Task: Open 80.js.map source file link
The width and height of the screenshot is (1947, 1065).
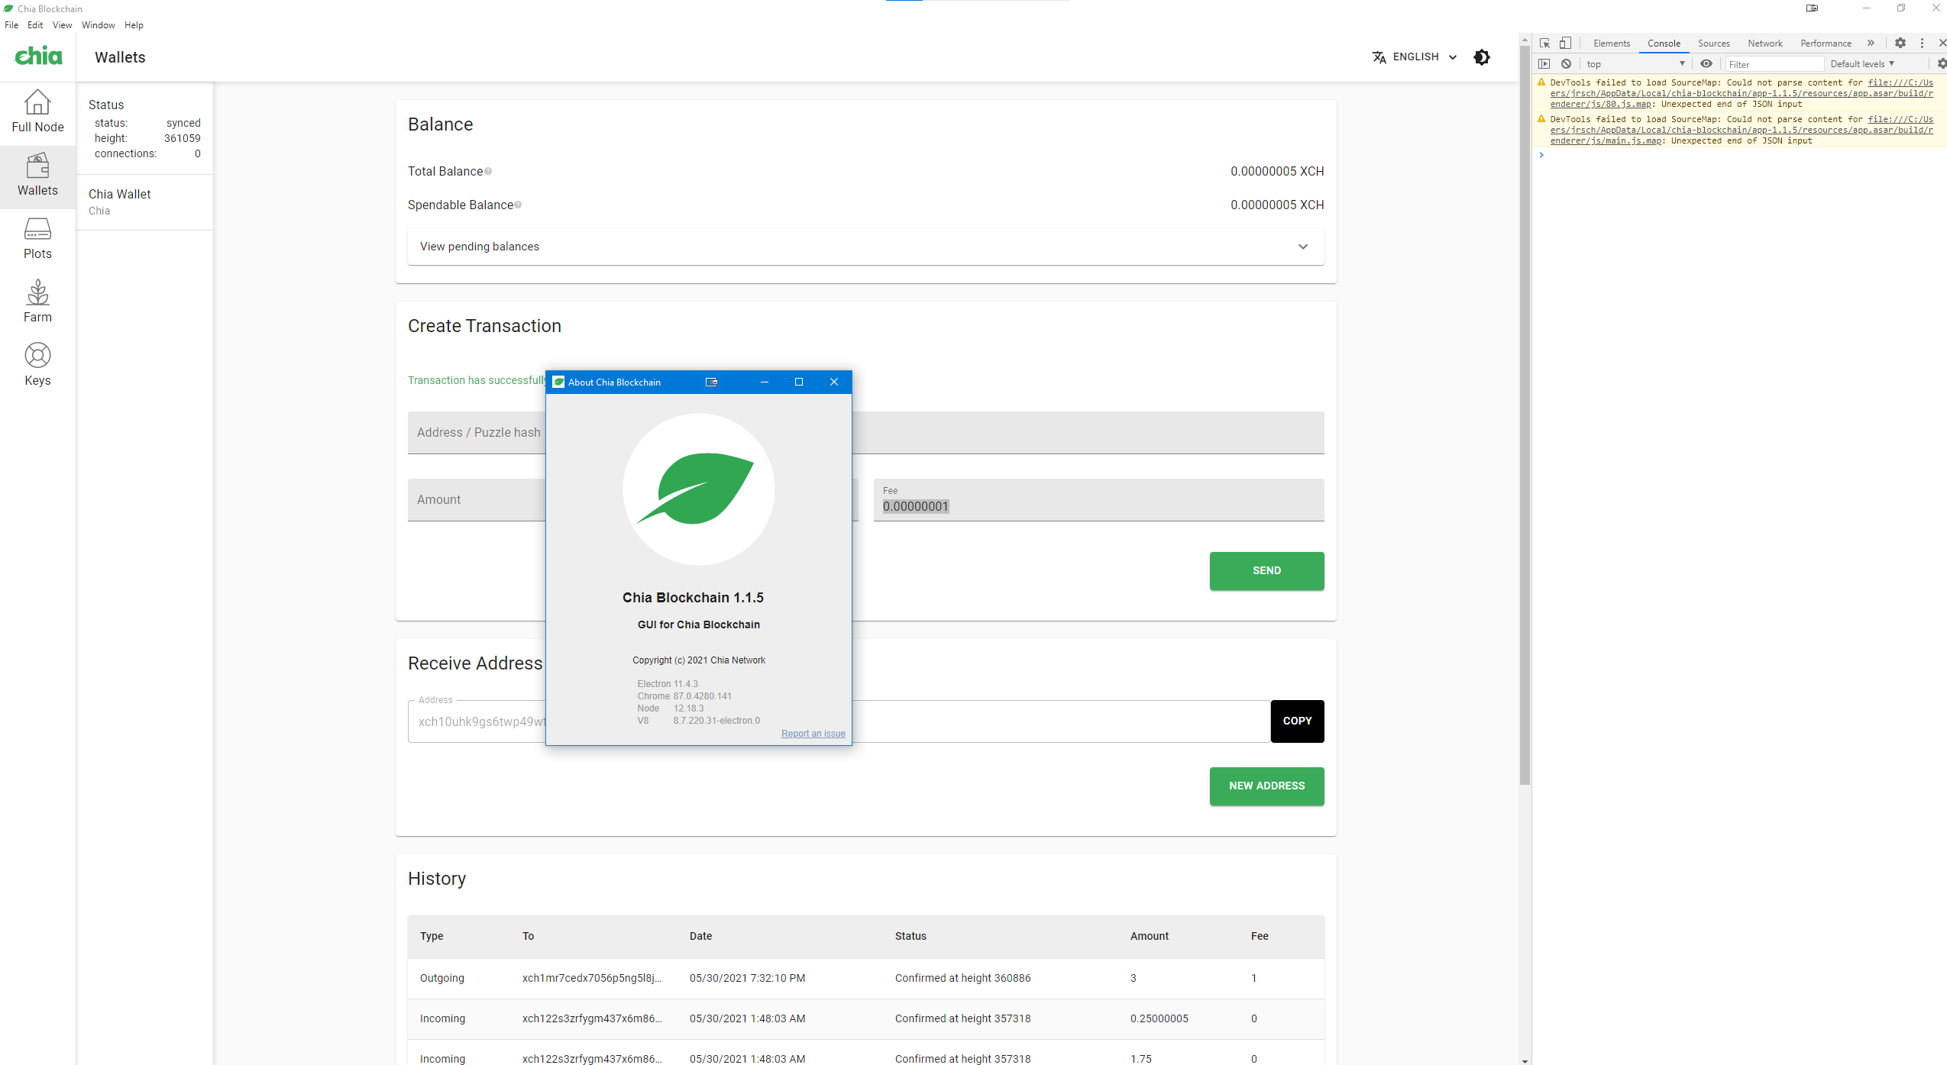Action: click(1741, 93)
